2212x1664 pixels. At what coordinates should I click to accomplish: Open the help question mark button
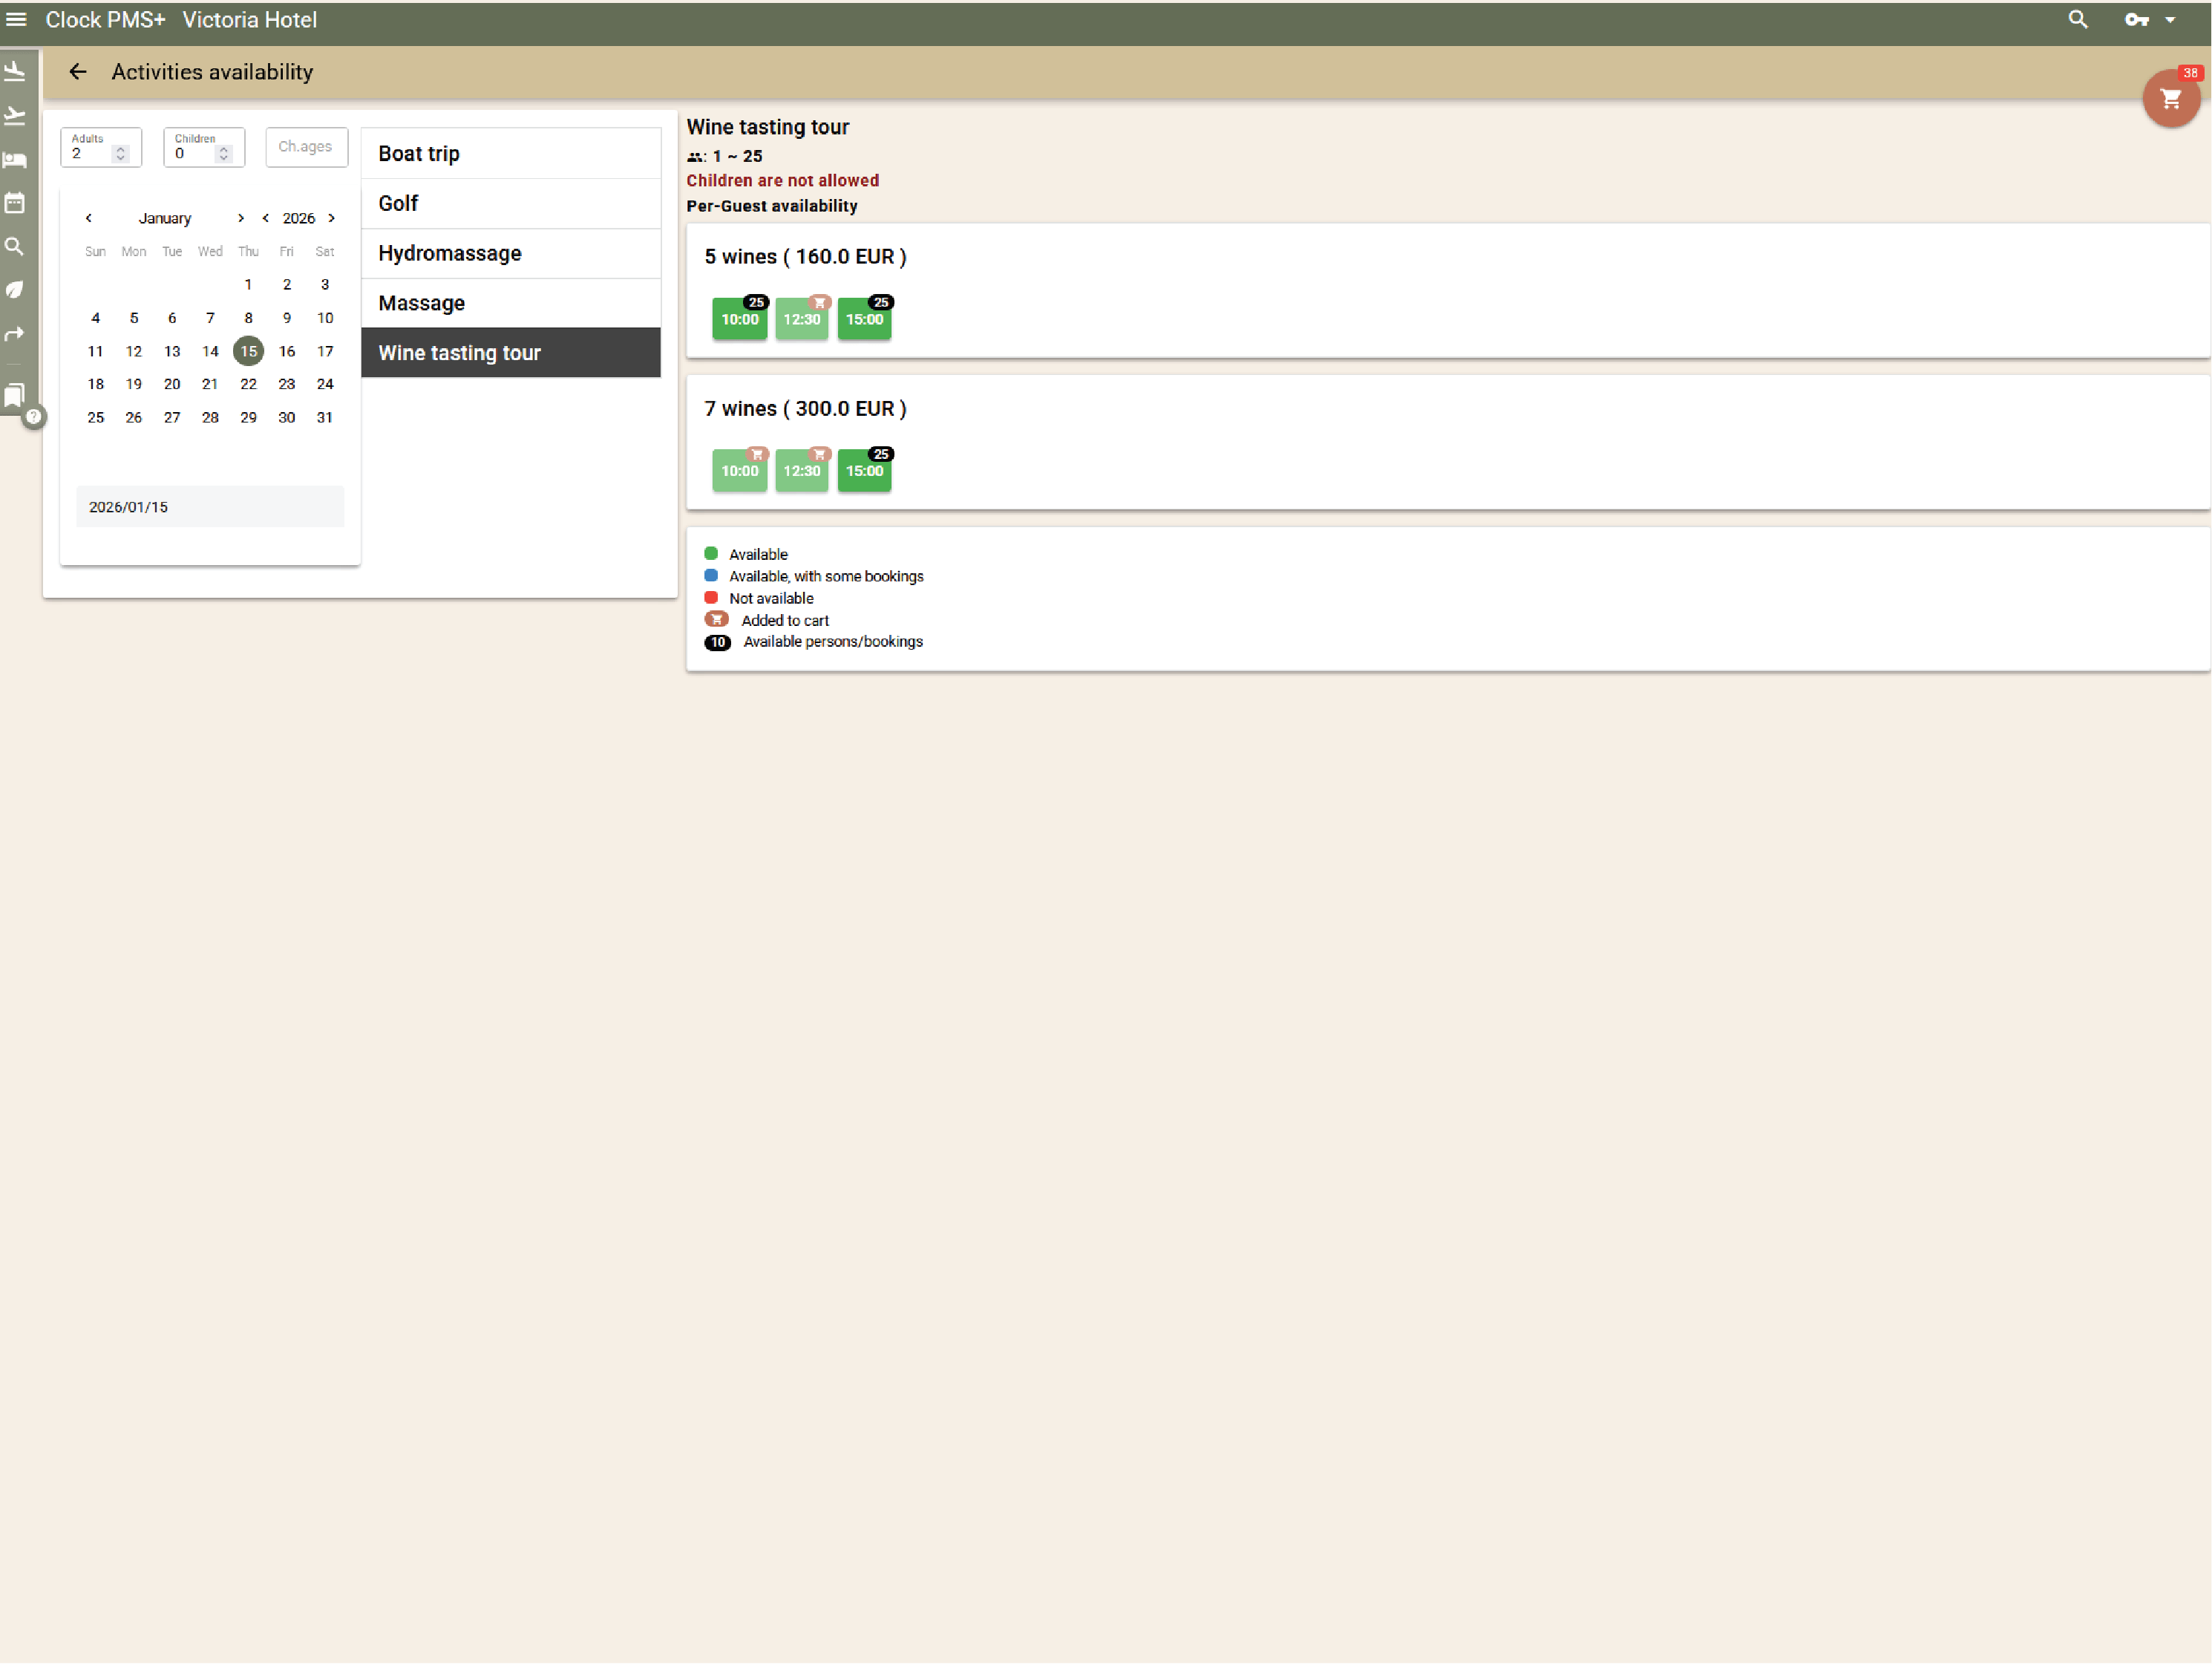point(34,417)
